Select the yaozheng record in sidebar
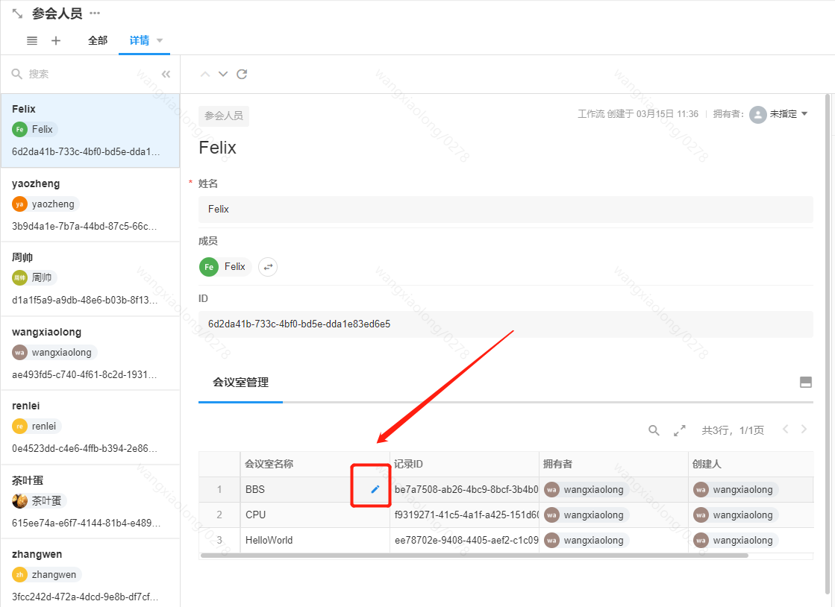835x607 pixels. tap(90, 205)
